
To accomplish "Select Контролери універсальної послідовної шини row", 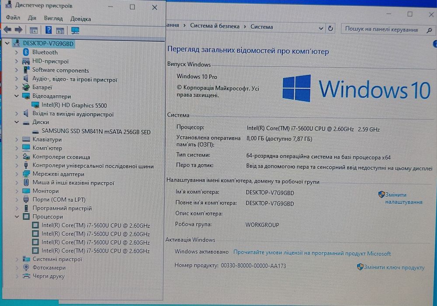I will (x=93, y=166).
